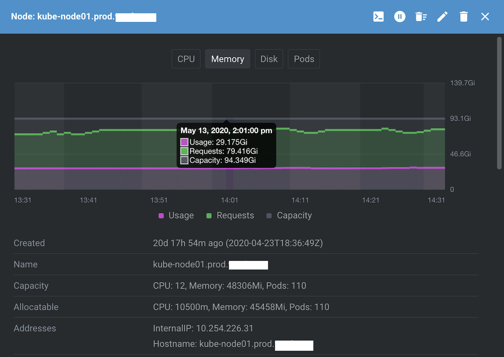
Task: Click the 13:31 time axis label
Action: (x=23, y=200)
